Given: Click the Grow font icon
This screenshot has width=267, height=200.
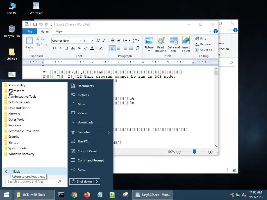Looking at the screenshot, I should (x=98, y=41).
